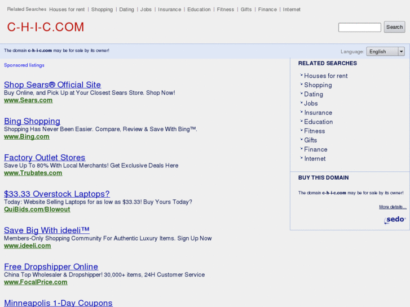Click RELATED SEARCHES sidebar heading

coord(327,63)
